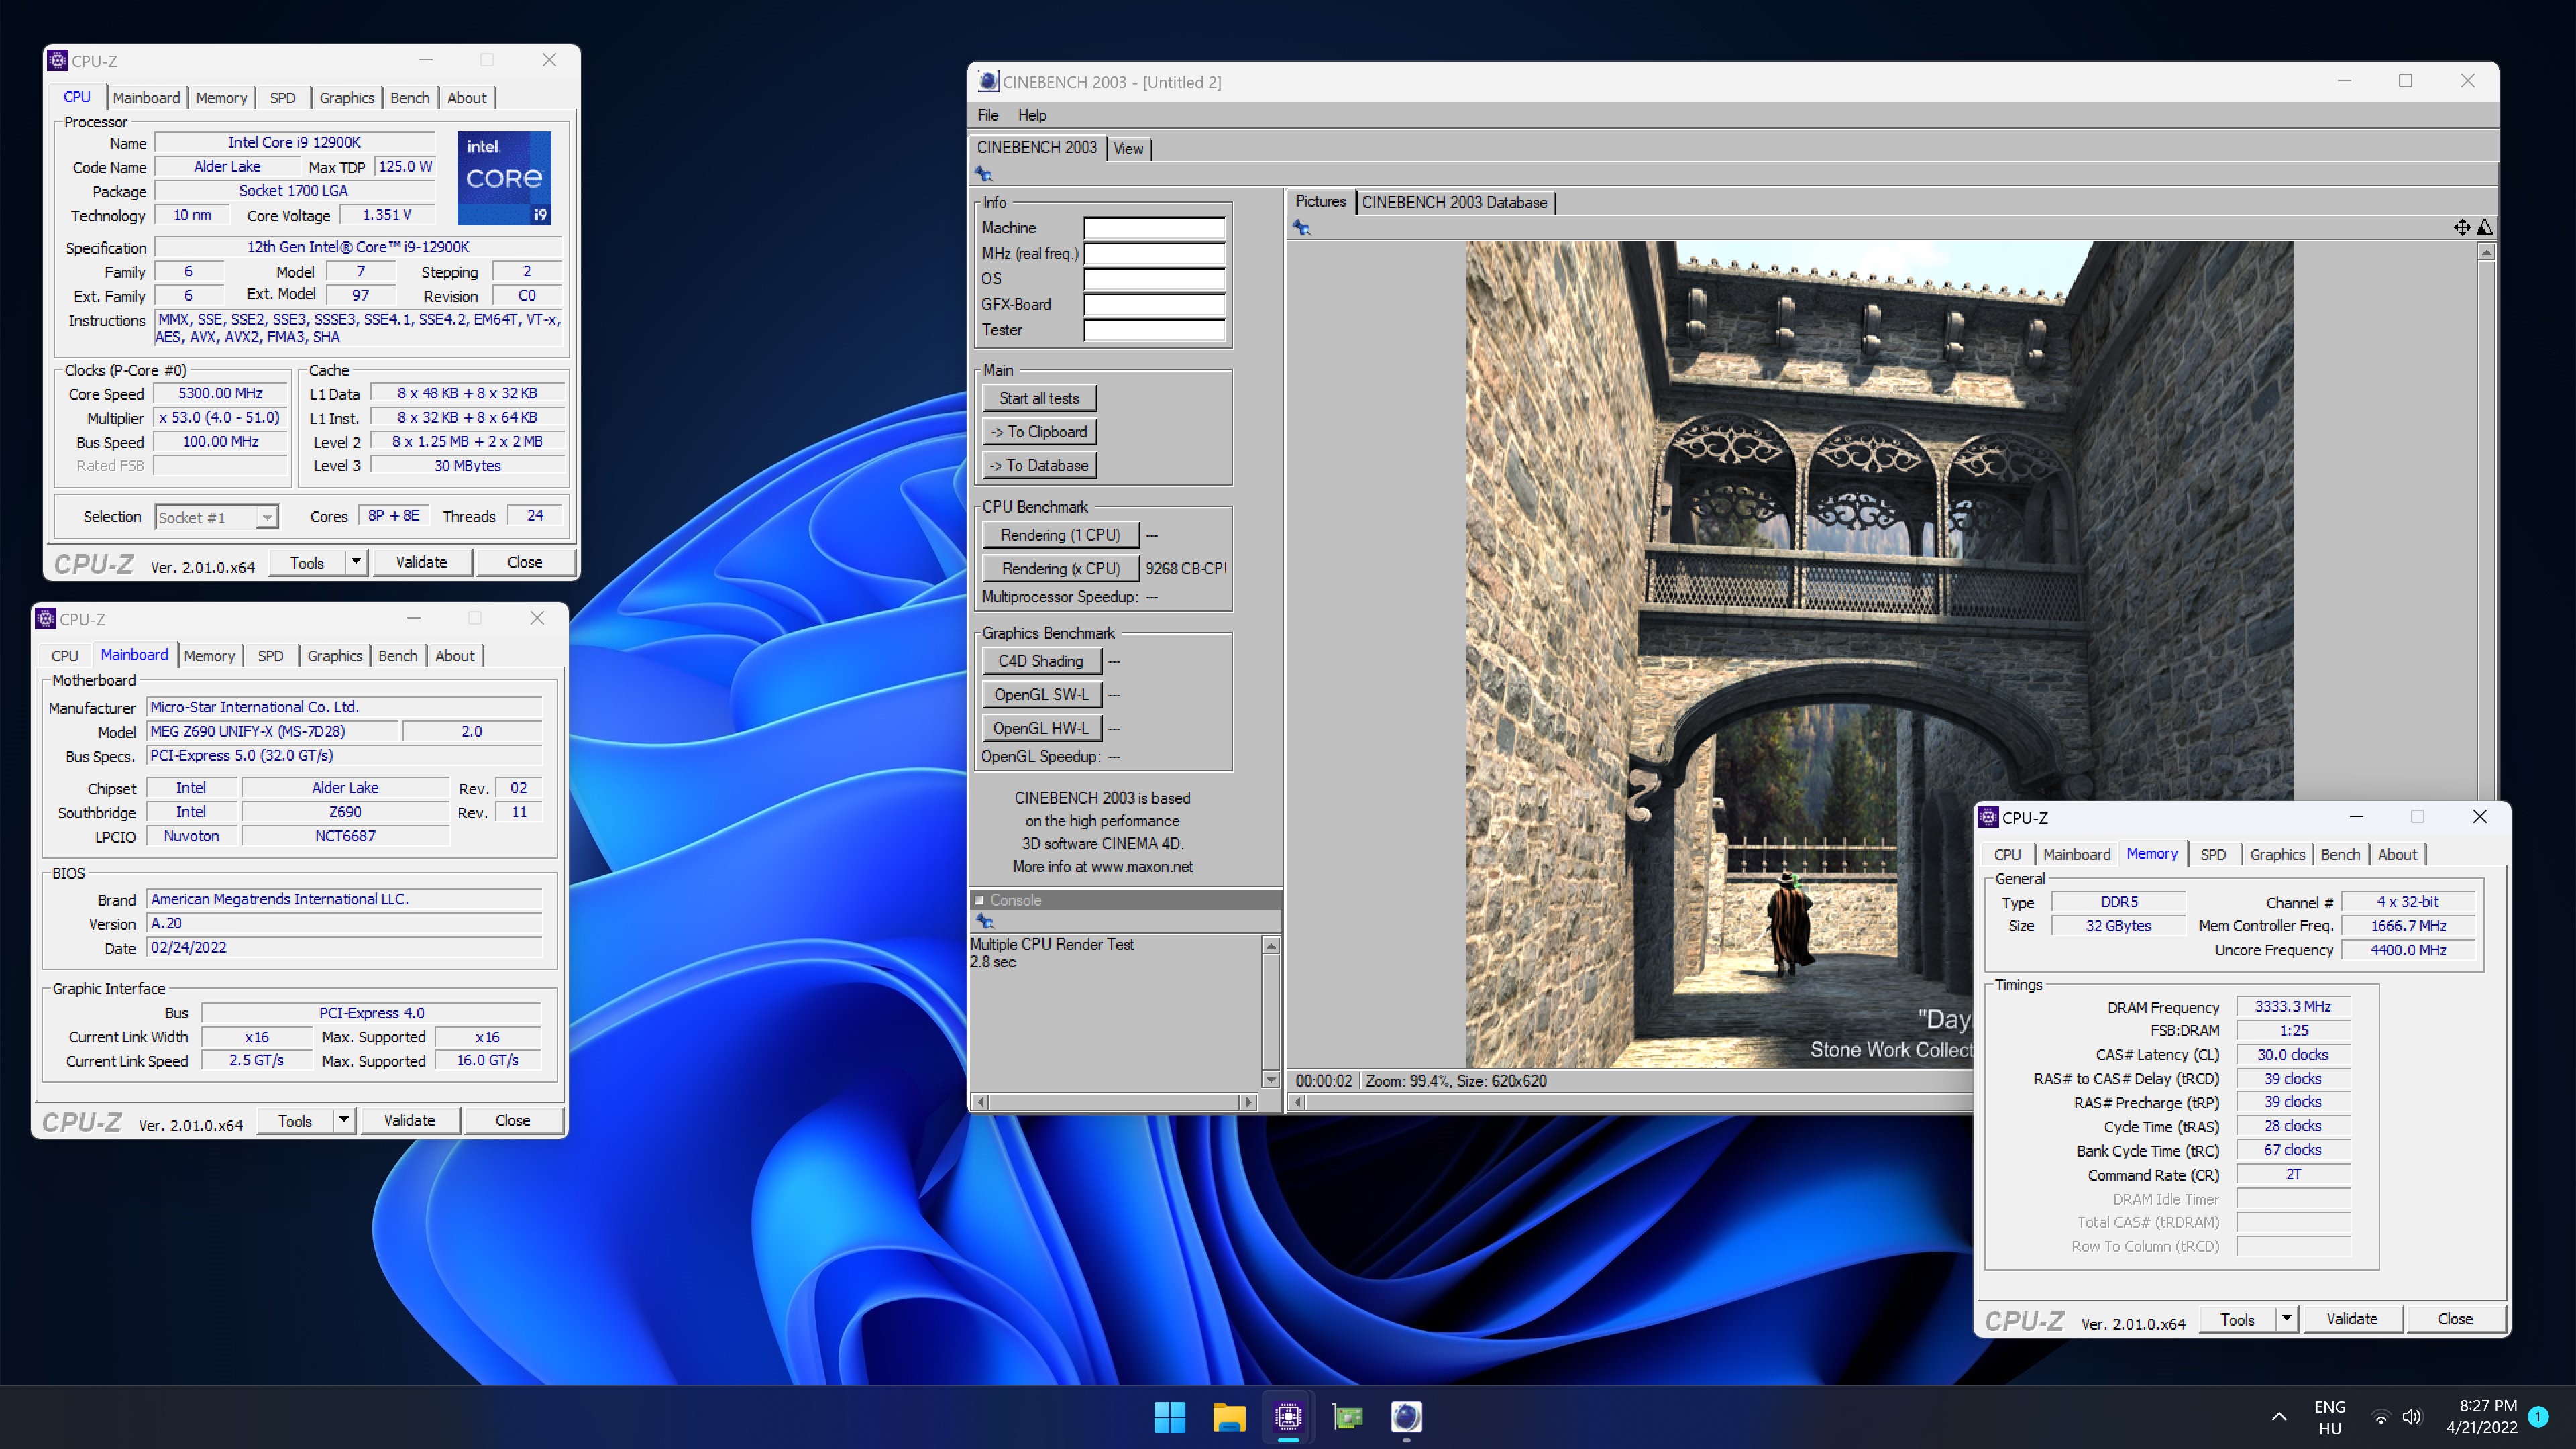Click pin icon in Pictures panel toolbar
The image size is (2576, 1449).
click(1301, 228)
